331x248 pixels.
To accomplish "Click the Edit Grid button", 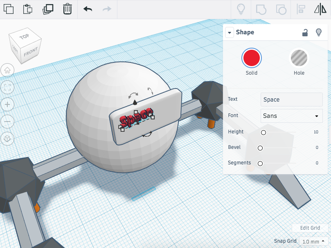I will pos(310,228).
